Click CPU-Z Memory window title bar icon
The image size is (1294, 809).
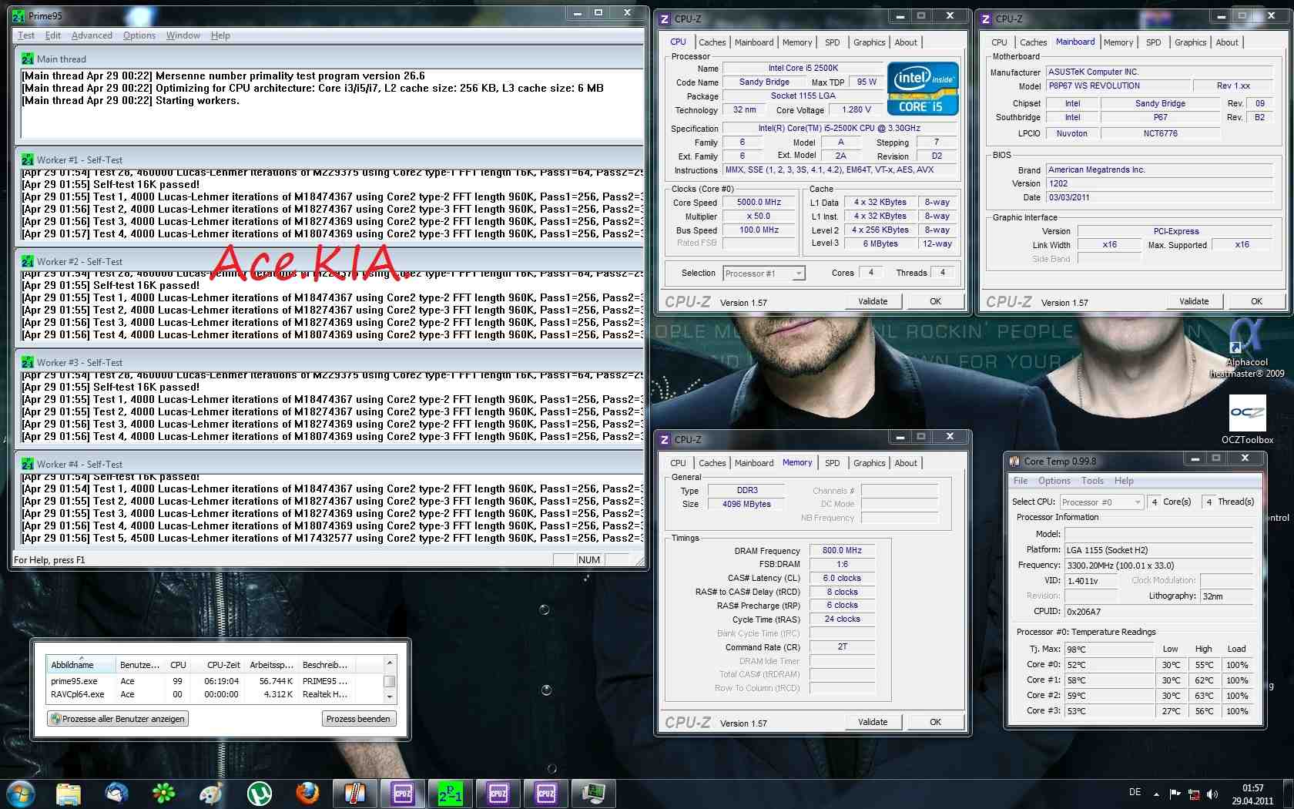665,439
